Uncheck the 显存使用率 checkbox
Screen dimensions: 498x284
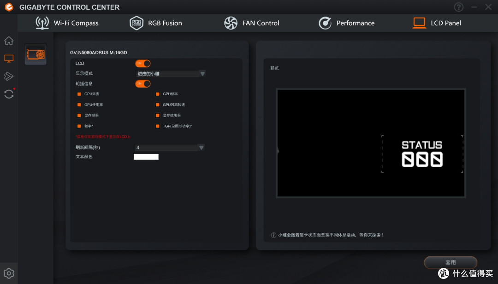tap(158, 116)
